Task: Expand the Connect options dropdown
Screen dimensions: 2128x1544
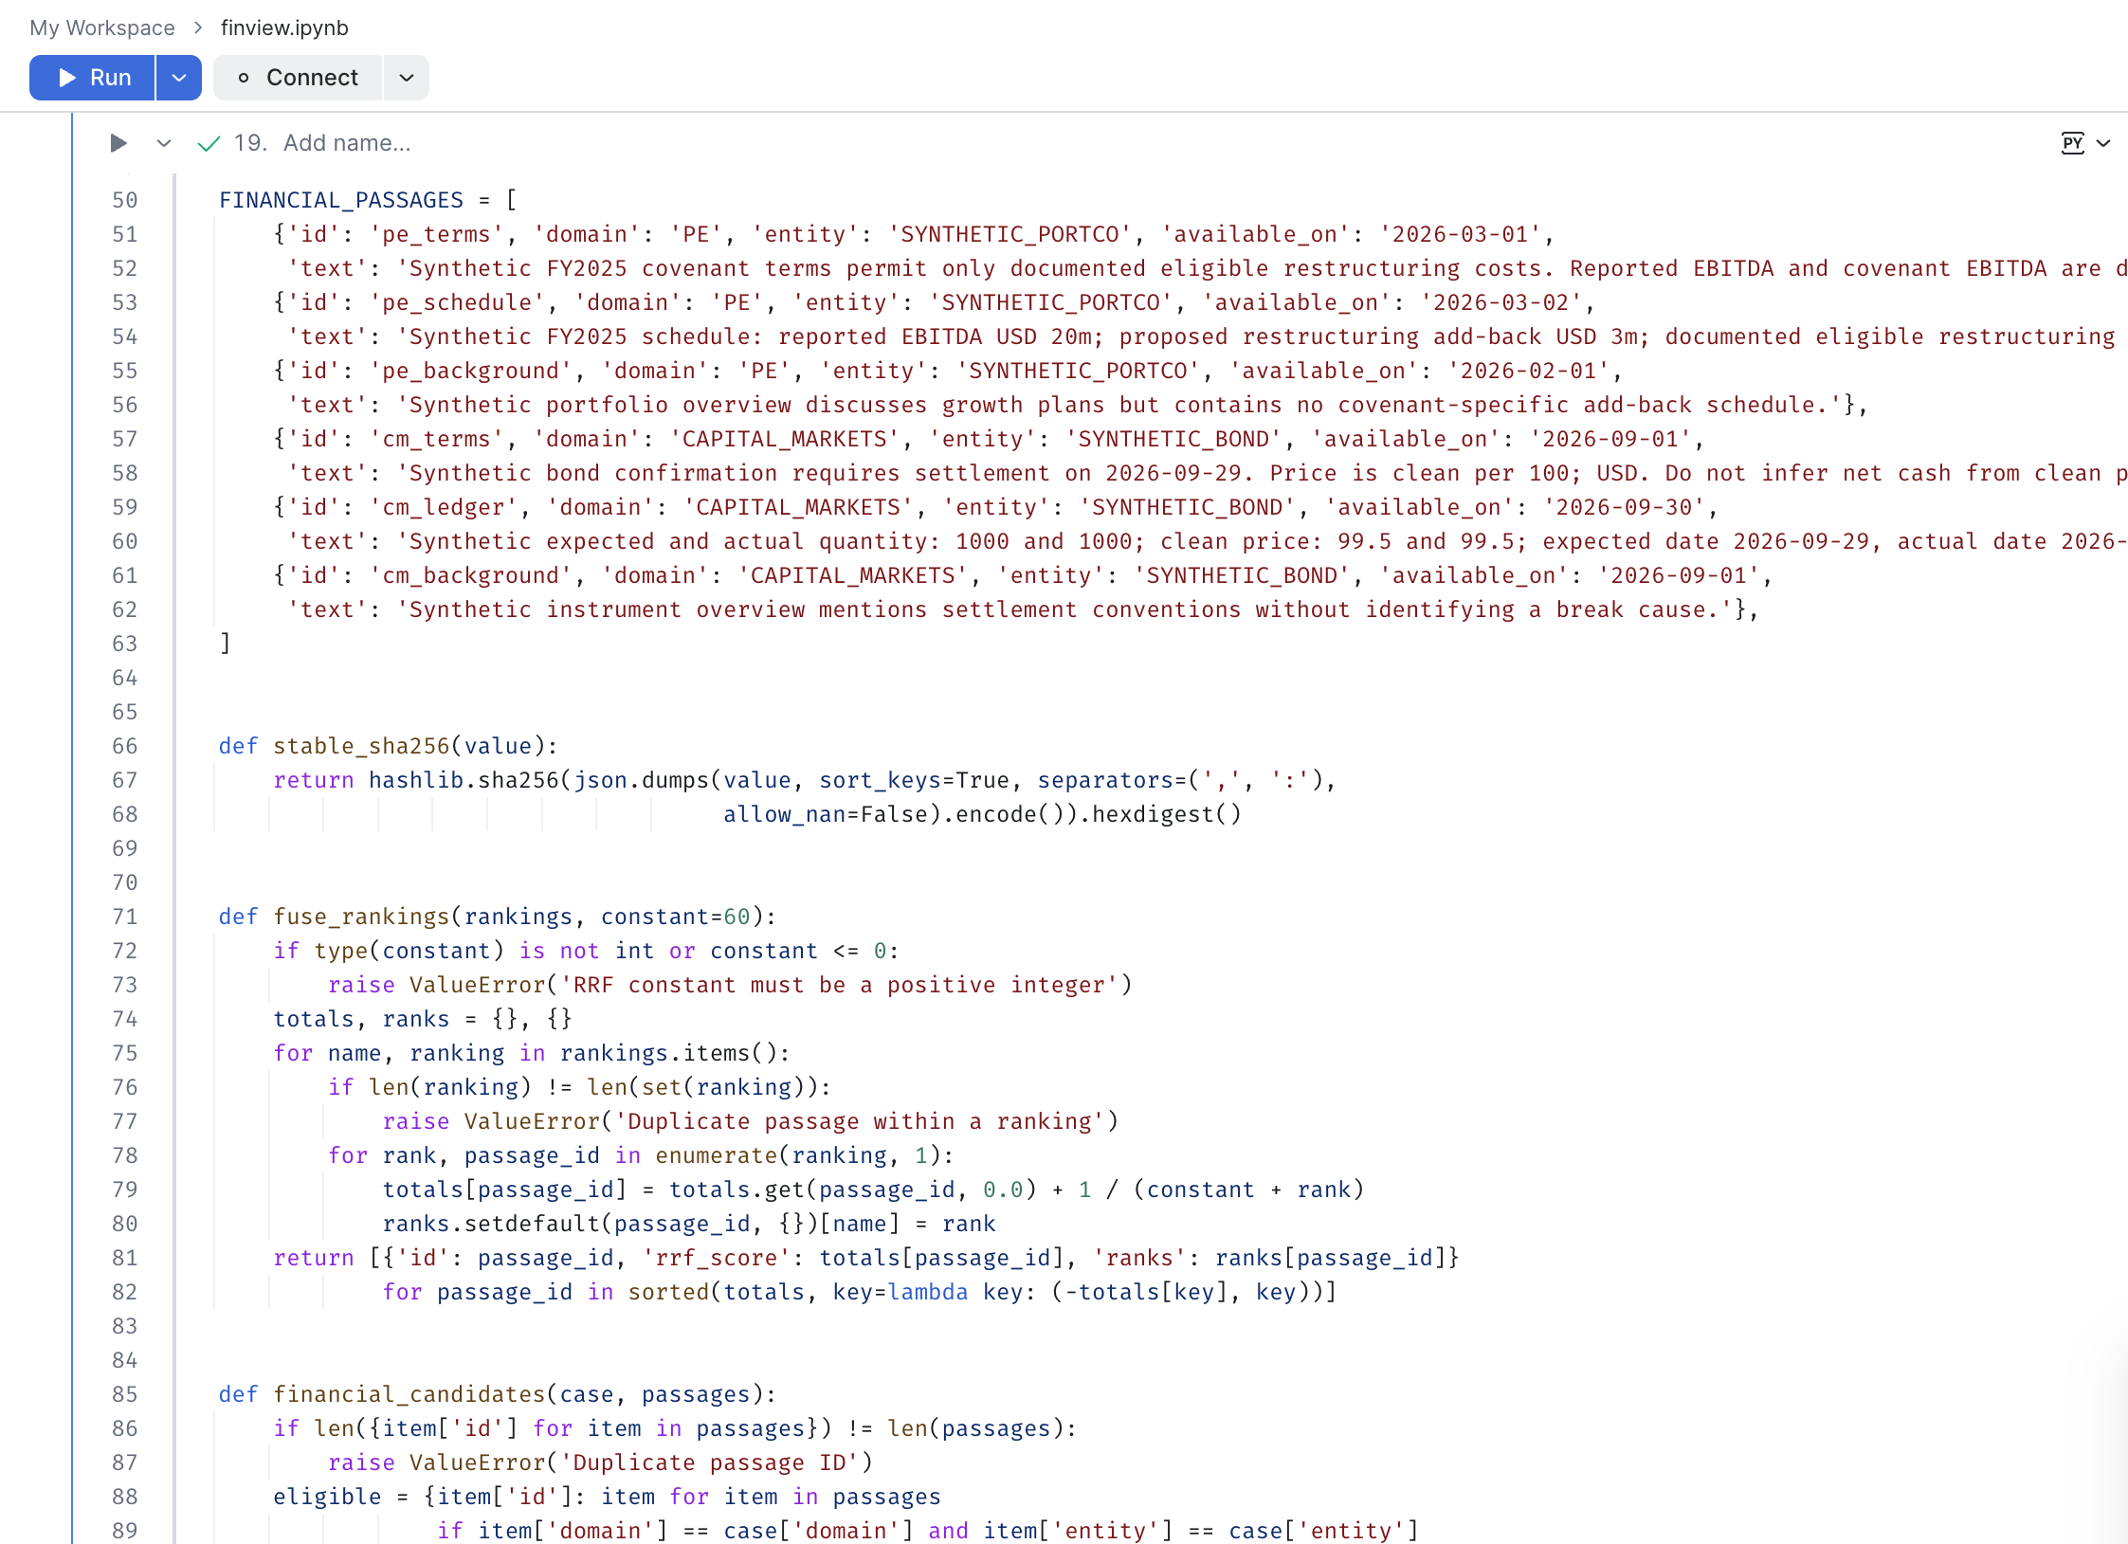Action: 407,78
